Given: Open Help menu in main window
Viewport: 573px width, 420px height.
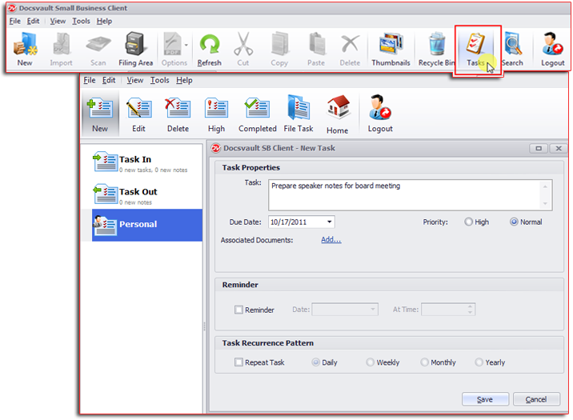Looking at the screenshot, I should [x=105, y=21].
